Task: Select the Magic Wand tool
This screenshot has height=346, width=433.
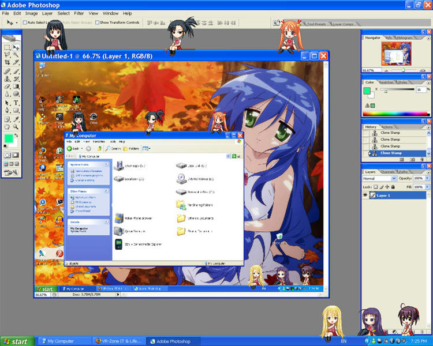Action: [x=16, y=55]
